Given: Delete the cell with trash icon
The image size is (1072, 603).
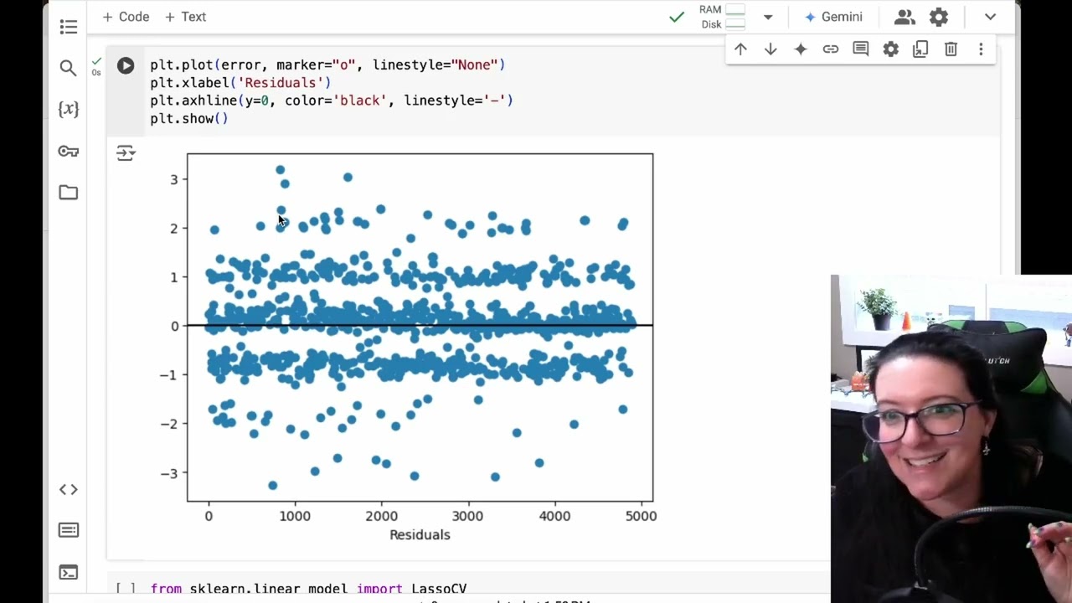Looking at the screenshot, I should [951, 49].
